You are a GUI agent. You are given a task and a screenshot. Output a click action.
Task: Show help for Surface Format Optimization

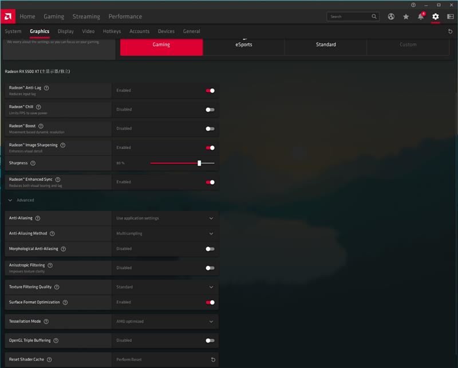pos(65,303)
